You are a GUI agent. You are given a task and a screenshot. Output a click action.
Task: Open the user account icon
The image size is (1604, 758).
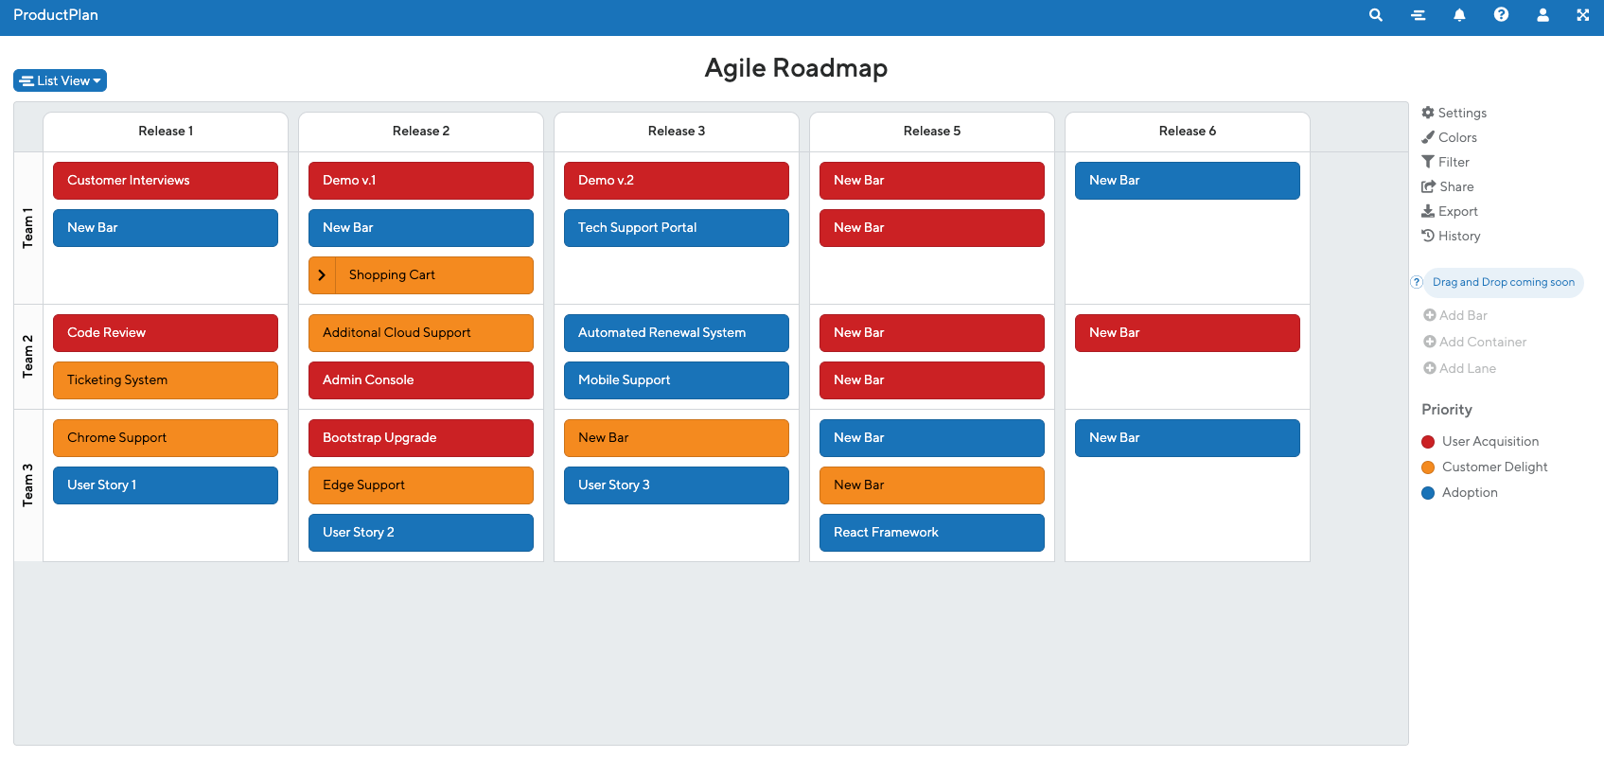point(1542,15)
